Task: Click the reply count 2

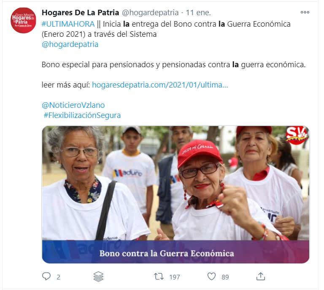Action: pos(59,277)
